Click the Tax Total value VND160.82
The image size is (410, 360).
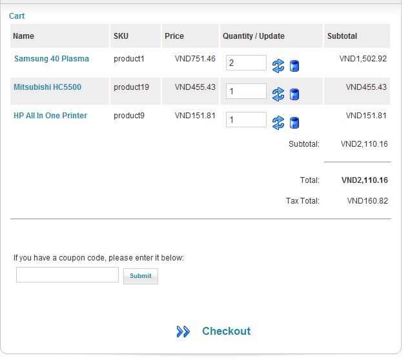pyautogui.click(x=367, y=201)
